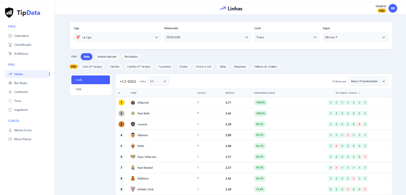Open Meus Planos in the sidebar
Viewport: 406px width, 195px height.
pyautogui.click(x=27, y=139)
